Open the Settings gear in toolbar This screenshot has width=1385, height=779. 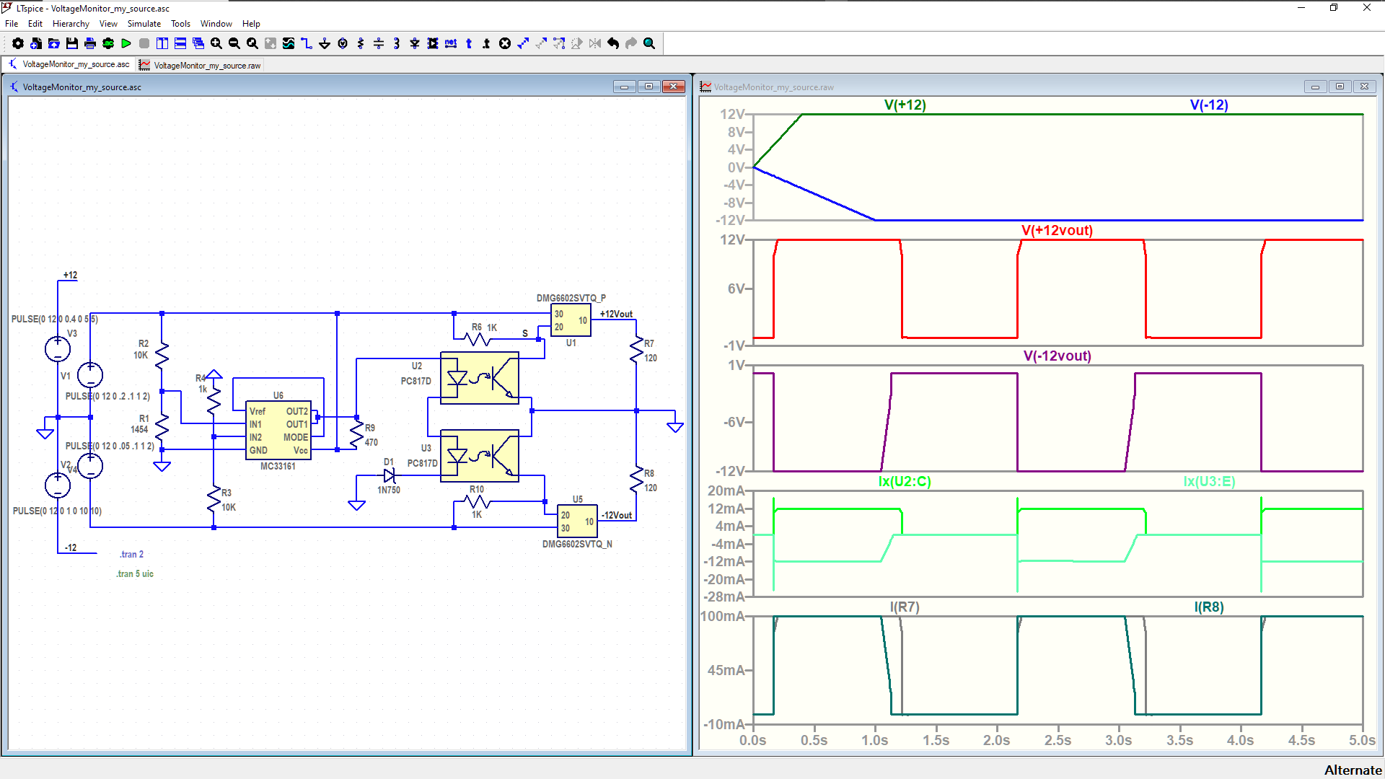[x=18, y=43]
